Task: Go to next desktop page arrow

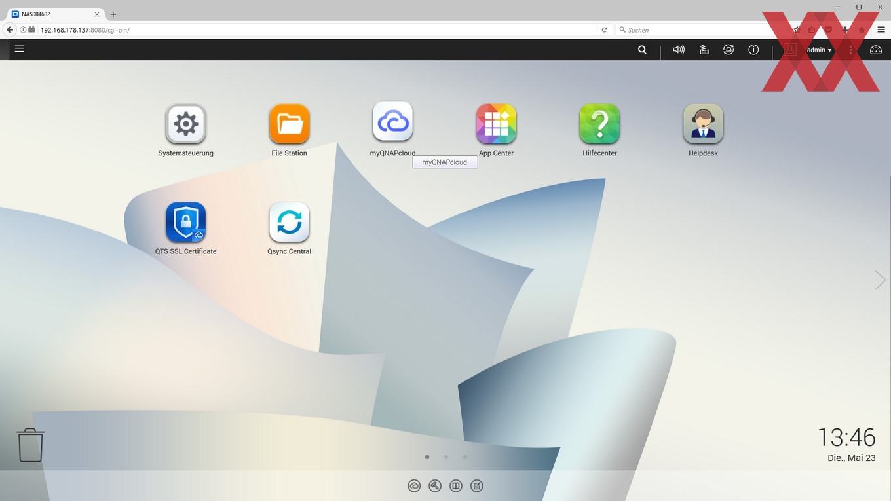Action: coord(880,280)
